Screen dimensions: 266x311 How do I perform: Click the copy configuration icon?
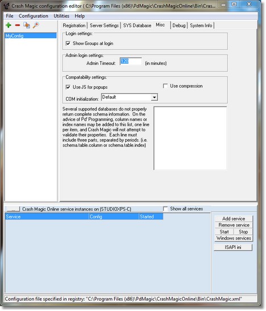click(27, 25)
